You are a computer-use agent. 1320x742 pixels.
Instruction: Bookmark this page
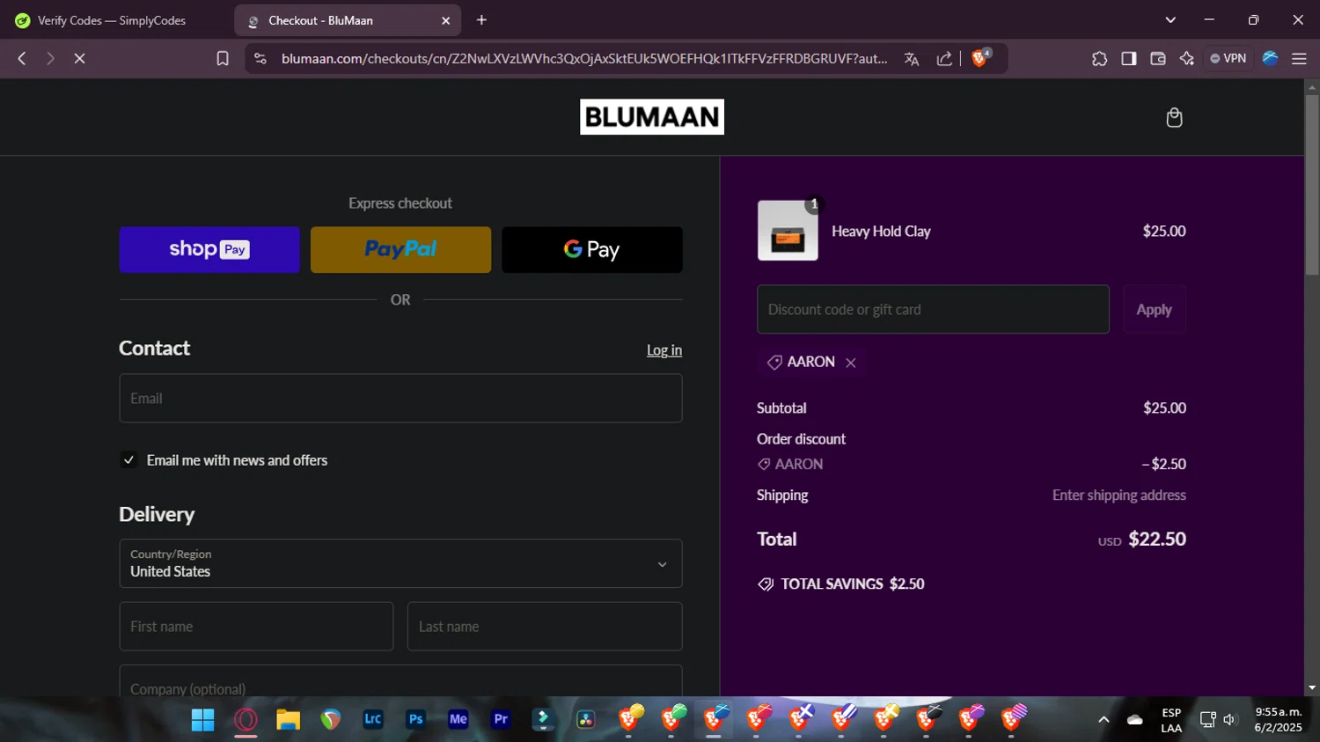tap(223, 59)
